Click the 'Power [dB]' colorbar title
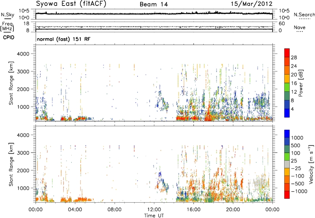This screenshot has height=218, width=315. click(x=301, y=83)
